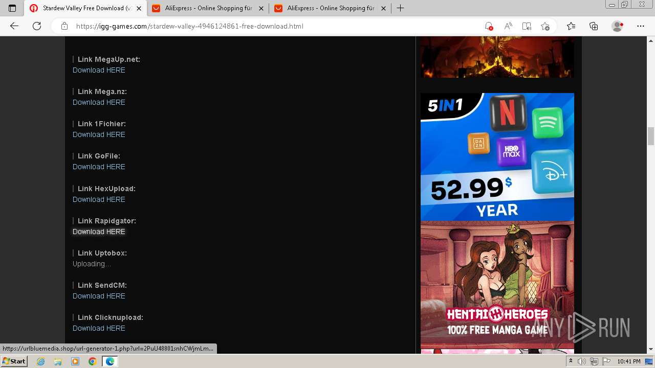The width and height of the screenshot is (655, 368).
Task: Open the 1Fichier Download HERE link
Action: tap(99, 134)
